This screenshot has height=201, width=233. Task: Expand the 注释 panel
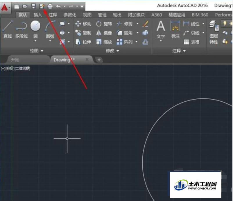pos(179,51)
